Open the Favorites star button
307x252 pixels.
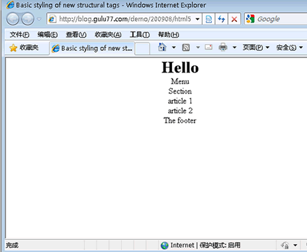pyautogui.click(x=24, y=48)
